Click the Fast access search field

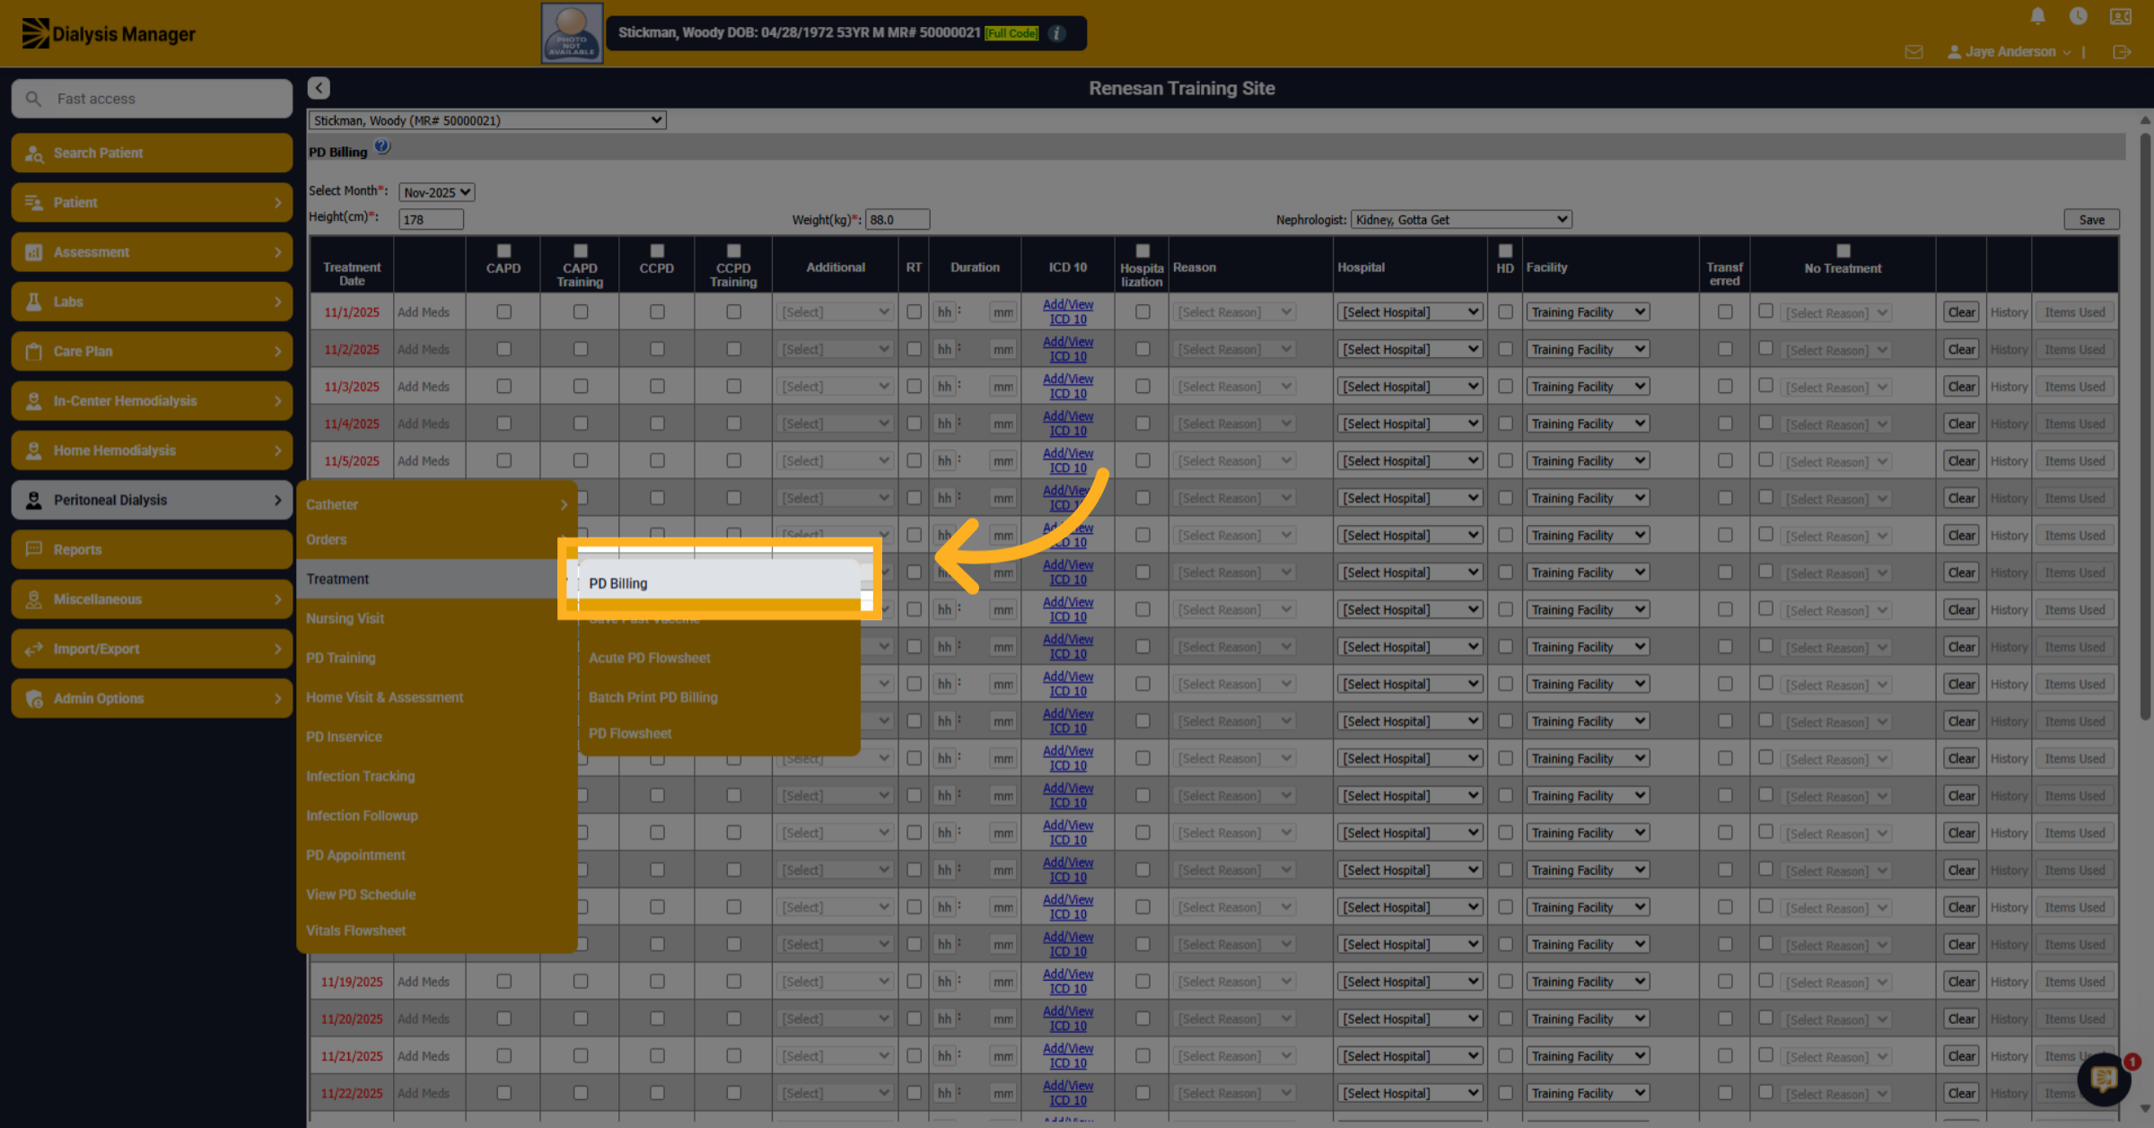tap(152, 99)
